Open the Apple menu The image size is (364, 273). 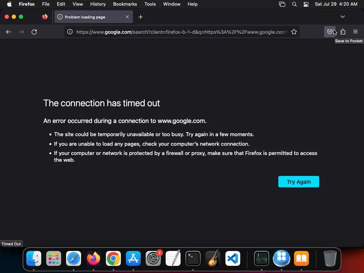9,4
